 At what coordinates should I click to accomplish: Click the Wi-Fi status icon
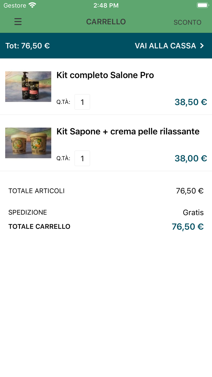[x=32, y=5]
